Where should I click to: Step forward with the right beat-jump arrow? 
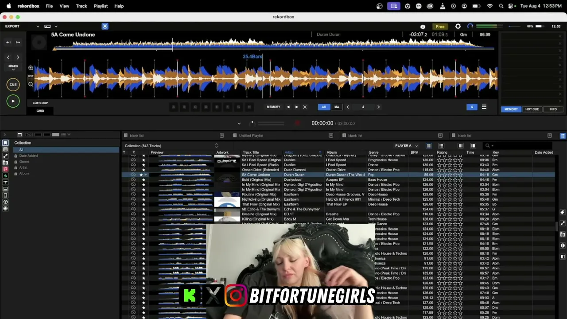click(x=18, y=57)
